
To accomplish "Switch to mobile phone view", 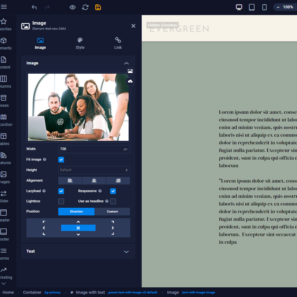I will point(264,7).
